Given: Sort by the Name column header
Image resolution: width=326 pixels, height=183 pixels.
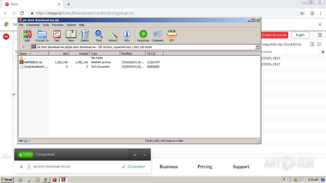Looking at the screenshot, I should 33,53.
